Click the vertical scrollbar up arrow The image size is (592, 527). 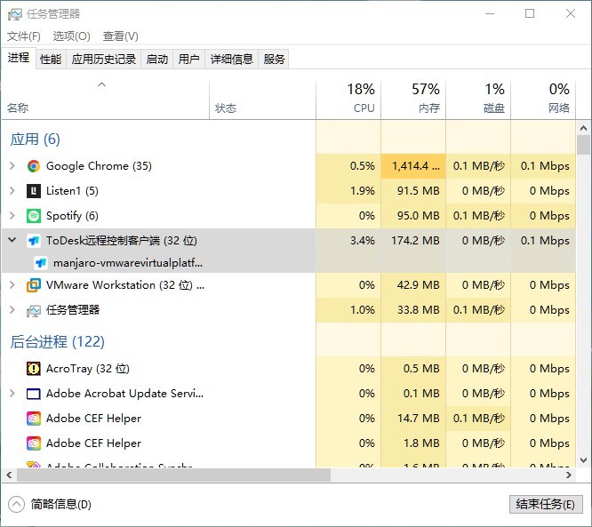pos(583,128)
